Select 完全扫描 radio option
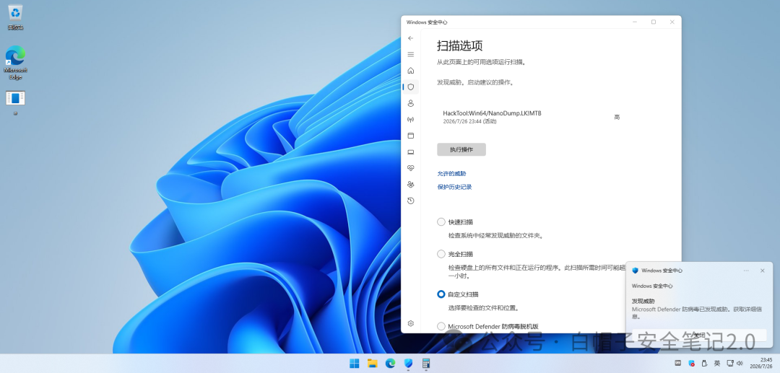This screenshot has height=373, width=780. coord(441,254)
